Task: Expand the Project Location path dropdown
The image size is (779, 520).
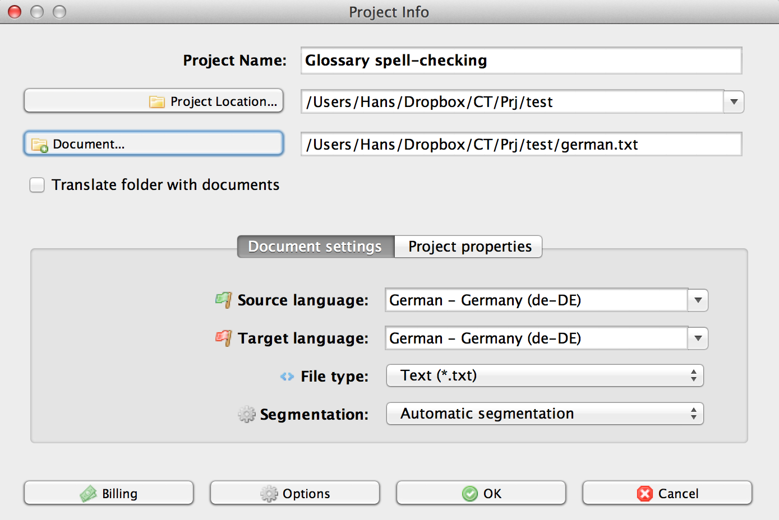Action: 734,102
